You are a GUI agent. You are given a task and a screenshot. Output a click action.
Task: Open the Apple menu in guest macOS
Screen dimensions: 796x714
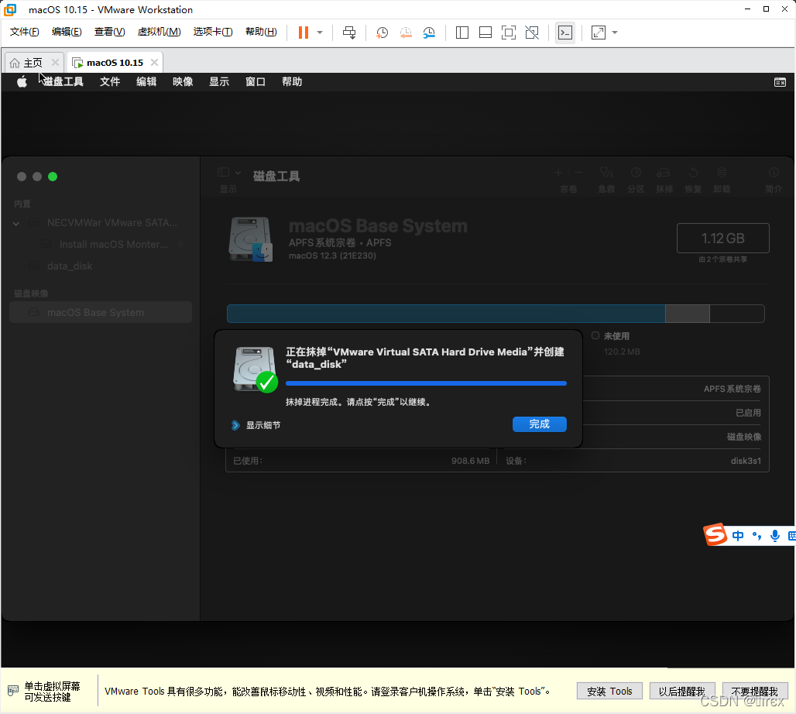[x=22, y=82]
